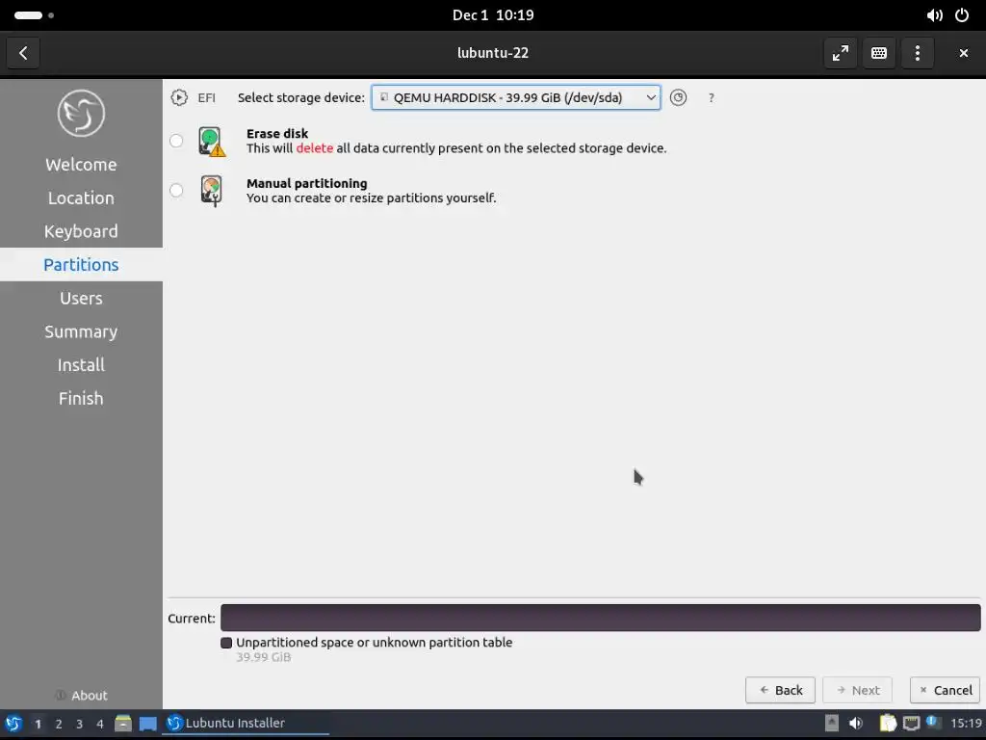Toggle fullscreen for the lubuntu-22 window
Screen dimensions: 986x740
pos(840,53)
